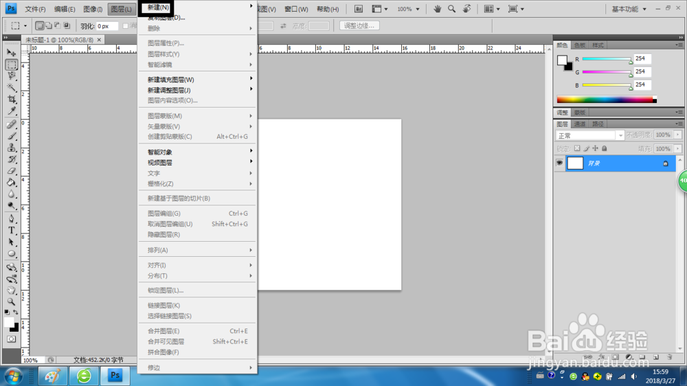Select the Move tool
687x386 pixels.
coord(12,53)
